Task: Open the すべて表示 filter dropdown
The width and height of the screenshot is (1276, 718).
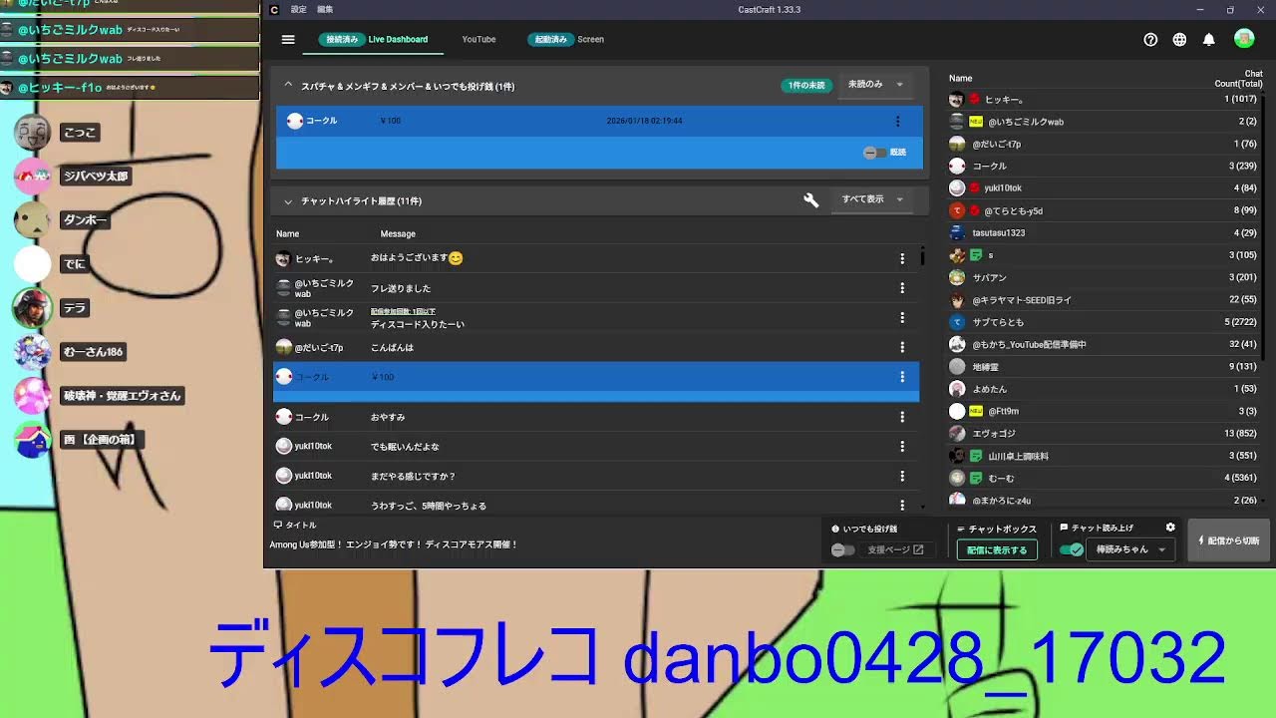Action: point(872,199)
